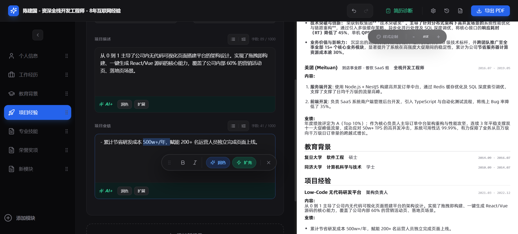The width and height of the screenshot is (518, 234).
Task: Click 润色 in floating selection toolbar
Action: [x=218, y=163]
